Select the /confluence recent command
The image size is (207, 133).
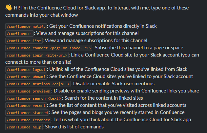pos(26,105)
